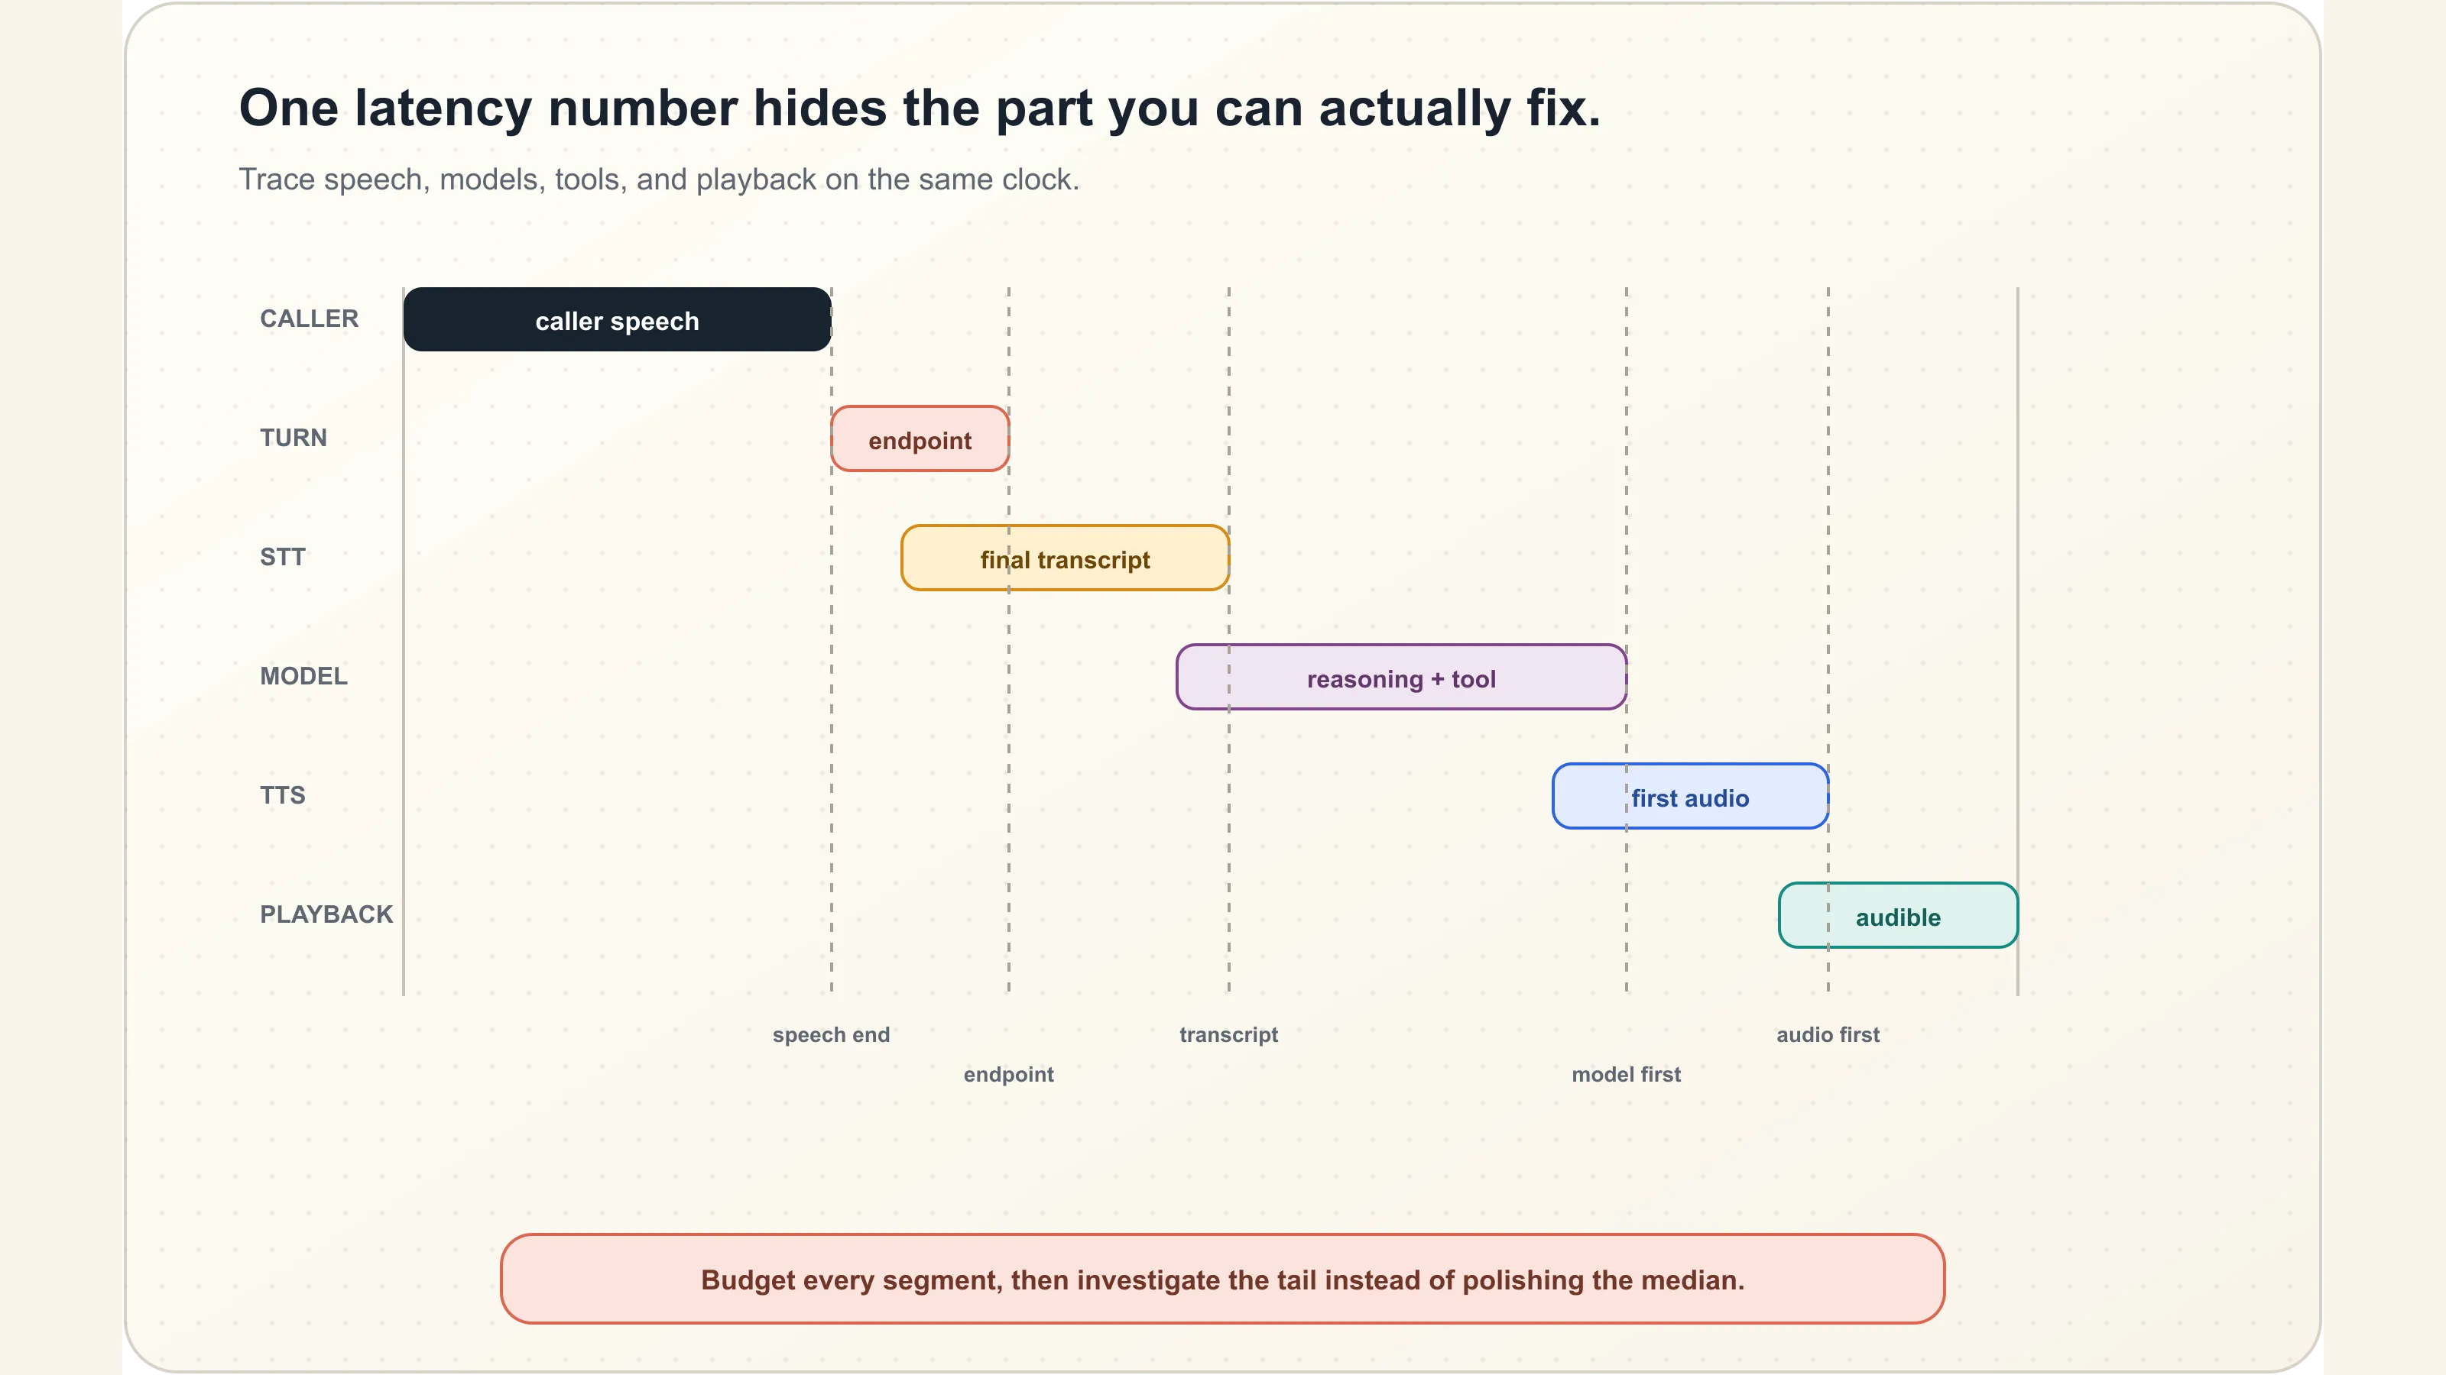This screenshot has height=1375, width=2446.
Task: Select the pink endpoint segment in TURN row
Action: tap(919, 438)
